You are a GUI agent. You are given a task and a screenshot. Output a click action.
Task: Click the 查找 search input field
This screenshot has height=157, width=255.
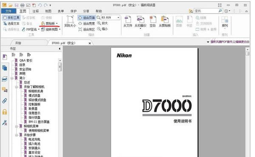pos(206,11)
